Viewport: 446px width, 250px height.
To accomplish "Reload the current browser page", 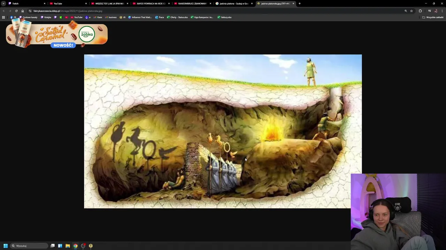I will (x=16, y=11).
